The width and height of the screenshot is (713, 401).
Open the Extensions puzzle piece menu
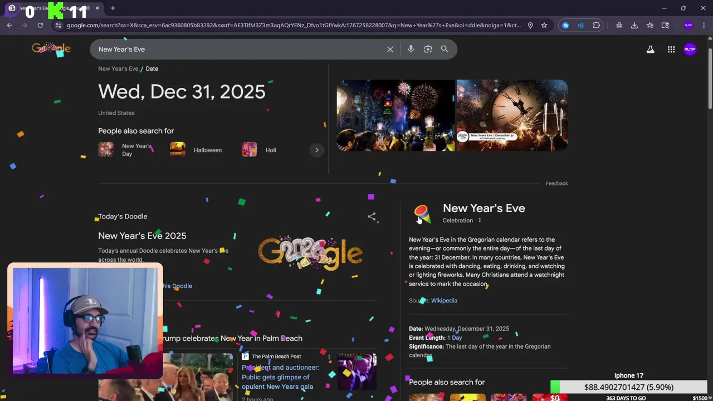pyautogui.click(x=597, y=25)
